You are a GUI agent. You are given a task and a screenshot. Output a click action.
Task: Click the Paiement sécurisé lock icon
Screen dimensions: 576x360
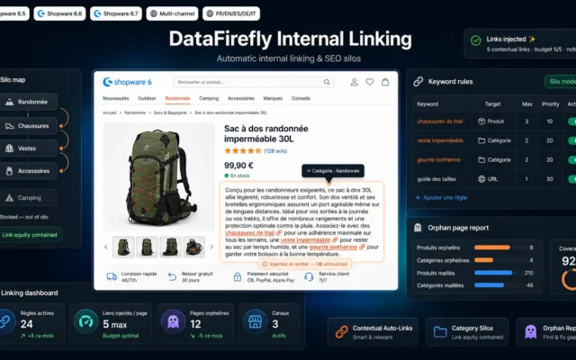pos(238,276)
